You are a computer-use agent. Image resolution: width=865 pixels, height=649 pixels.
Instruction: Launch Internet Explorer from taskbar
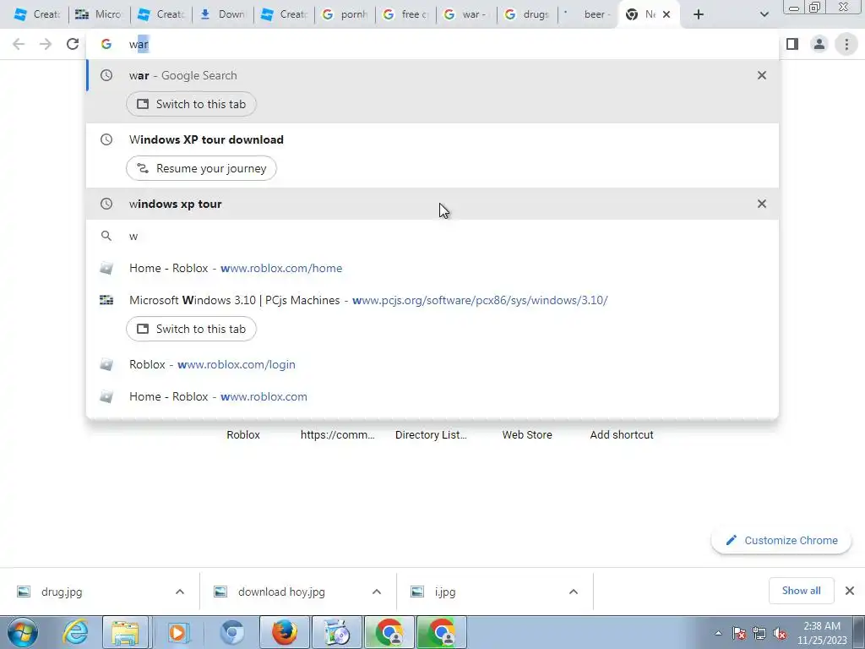tap(75, 632)
